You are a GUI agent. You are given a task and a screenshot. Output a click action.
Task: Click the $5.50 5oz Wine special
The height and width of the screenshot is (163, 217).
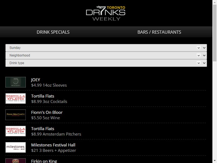[46, 118]
